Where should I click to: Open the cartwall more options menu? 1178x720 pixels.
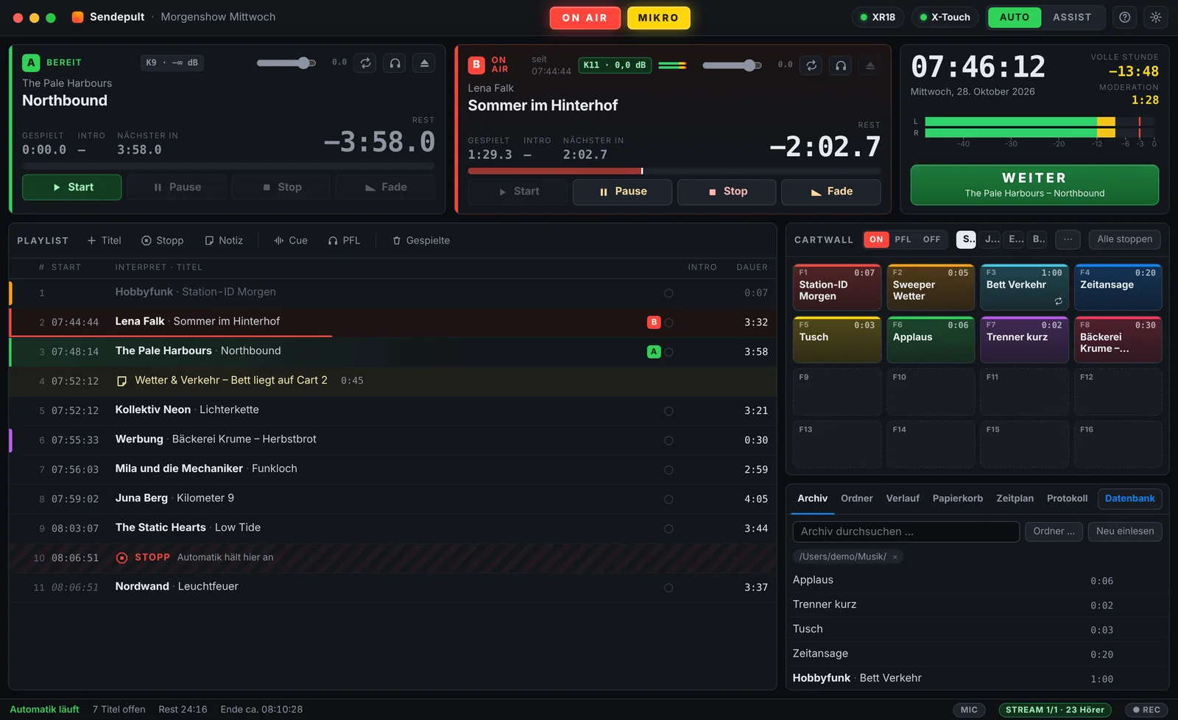pyautogui.click(x=1068, y=240)
